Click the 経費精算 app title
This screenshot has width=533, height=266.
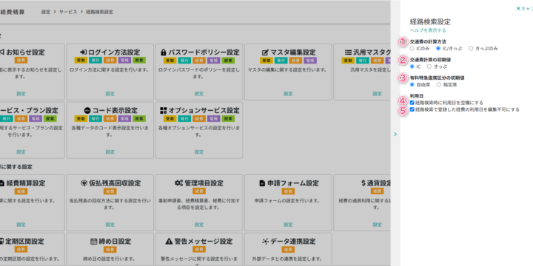point(13,12)
